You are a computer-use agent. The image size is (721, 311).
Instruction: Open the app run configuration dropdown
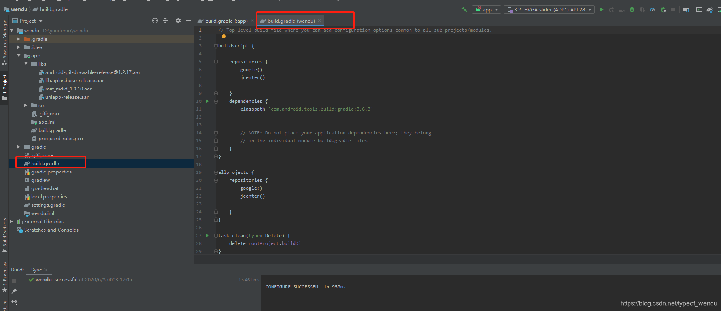[x=487, y=9]
